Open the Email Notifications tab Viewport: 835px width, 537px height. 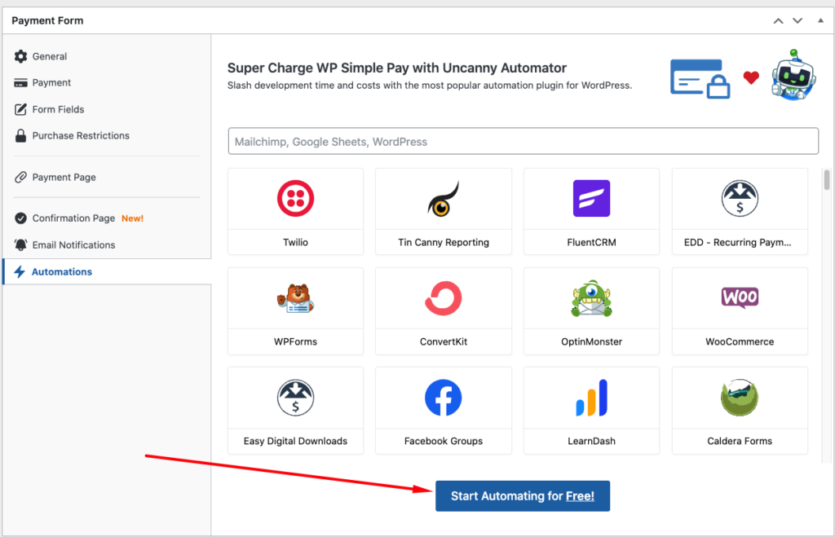(73, 244)
